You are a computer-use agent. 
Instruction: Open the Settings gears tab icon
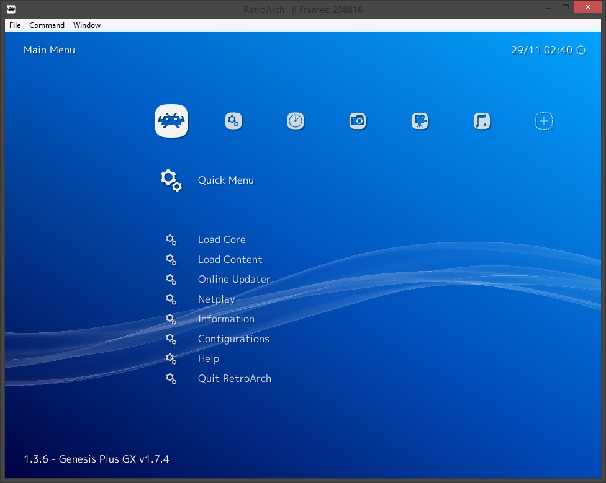coord(233,121)
